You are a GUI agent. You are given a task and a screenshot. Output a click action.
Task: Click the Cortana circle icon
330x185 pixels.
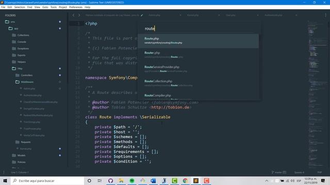point(89,180)
